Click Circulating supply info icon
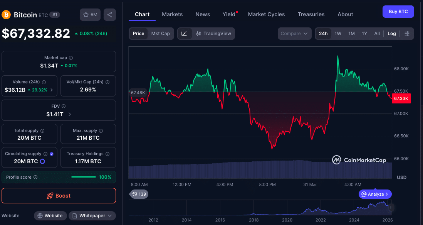This screenshot has height=225, width=423. (45, 154)
